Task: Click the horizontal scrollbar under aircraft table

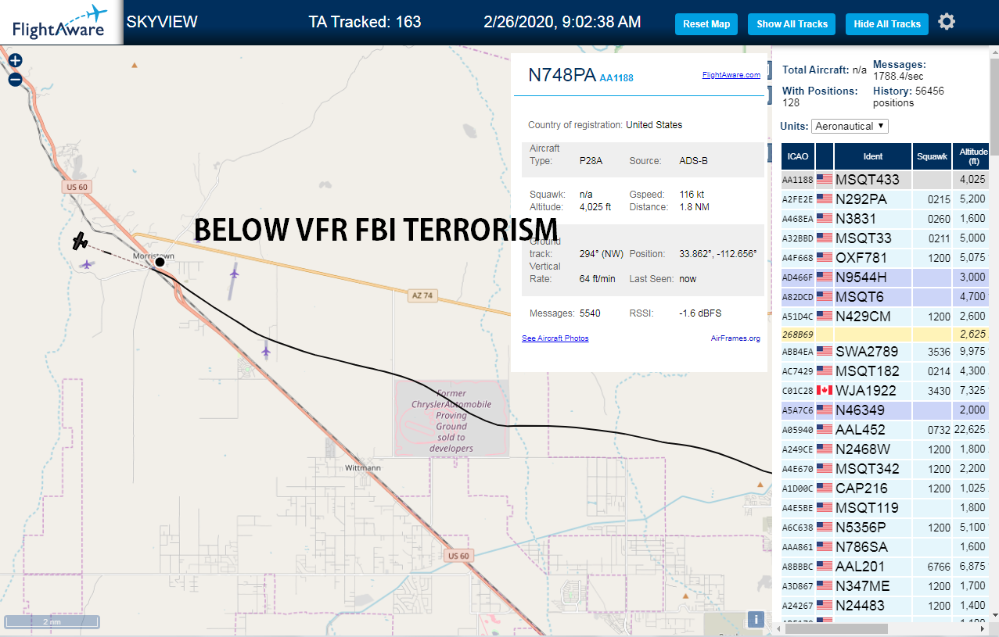Action: [835, 628]
